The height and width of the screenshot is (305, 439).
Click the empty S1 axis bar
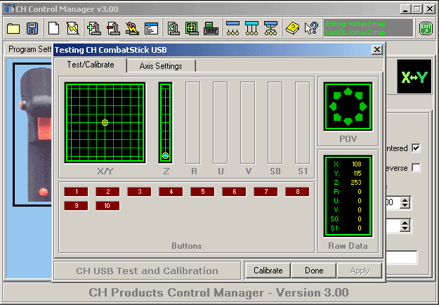point(303,123)
